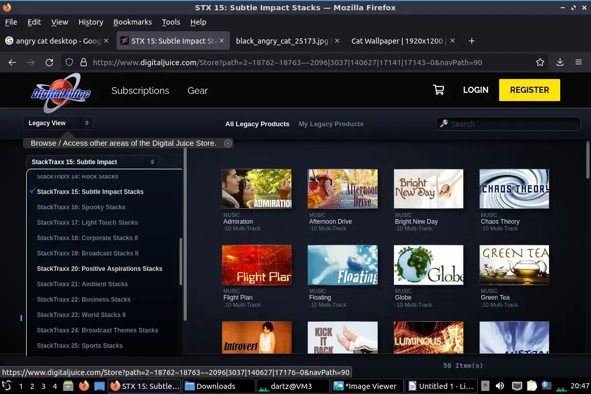Select StackTraxx 18: Corporate Stacks II
The image size is (591, 394).
pos(87,238)
